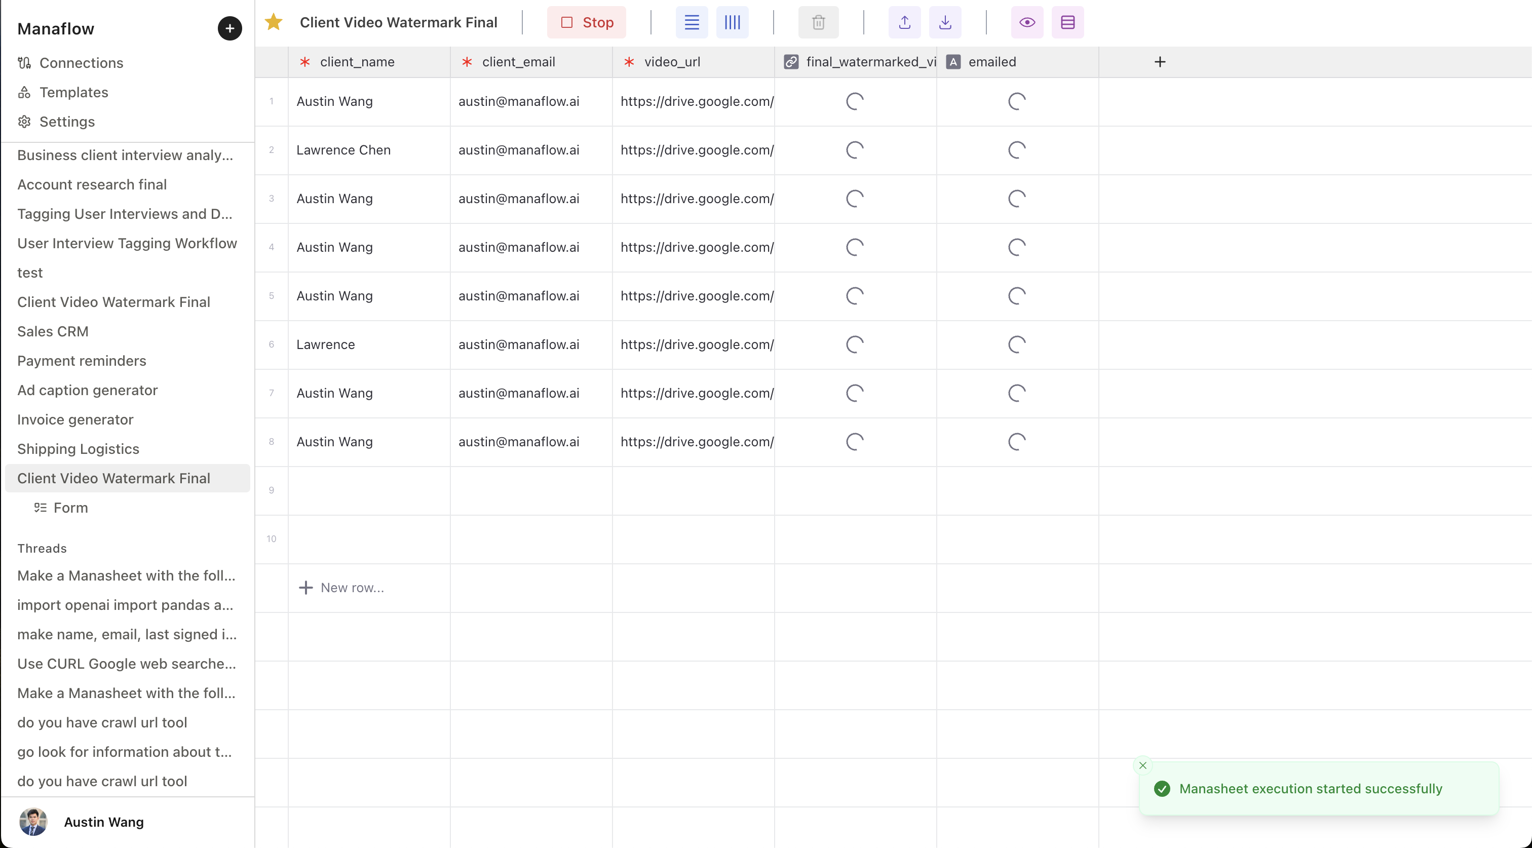This screenshot has height=848, width=1532.
Task: Click the emailed column type icon
Action: [953, 62]
